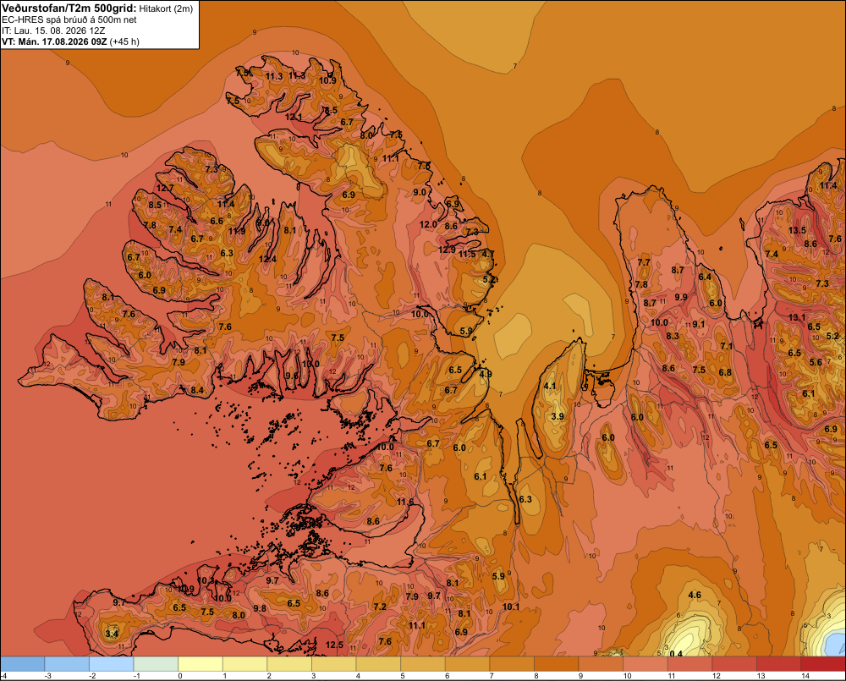Click the 4.6 temperature value
The width and height of the screenshot is (846, 681).
coord(695,596)
